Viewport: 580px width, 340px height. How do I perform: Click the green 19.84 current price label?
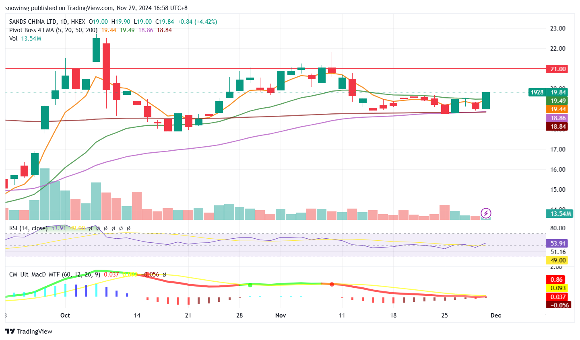558,92
